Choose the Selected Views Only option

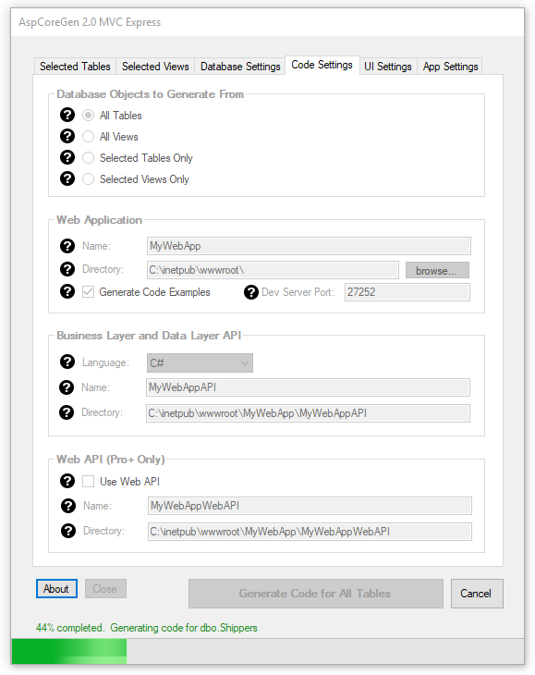[88, 178]
